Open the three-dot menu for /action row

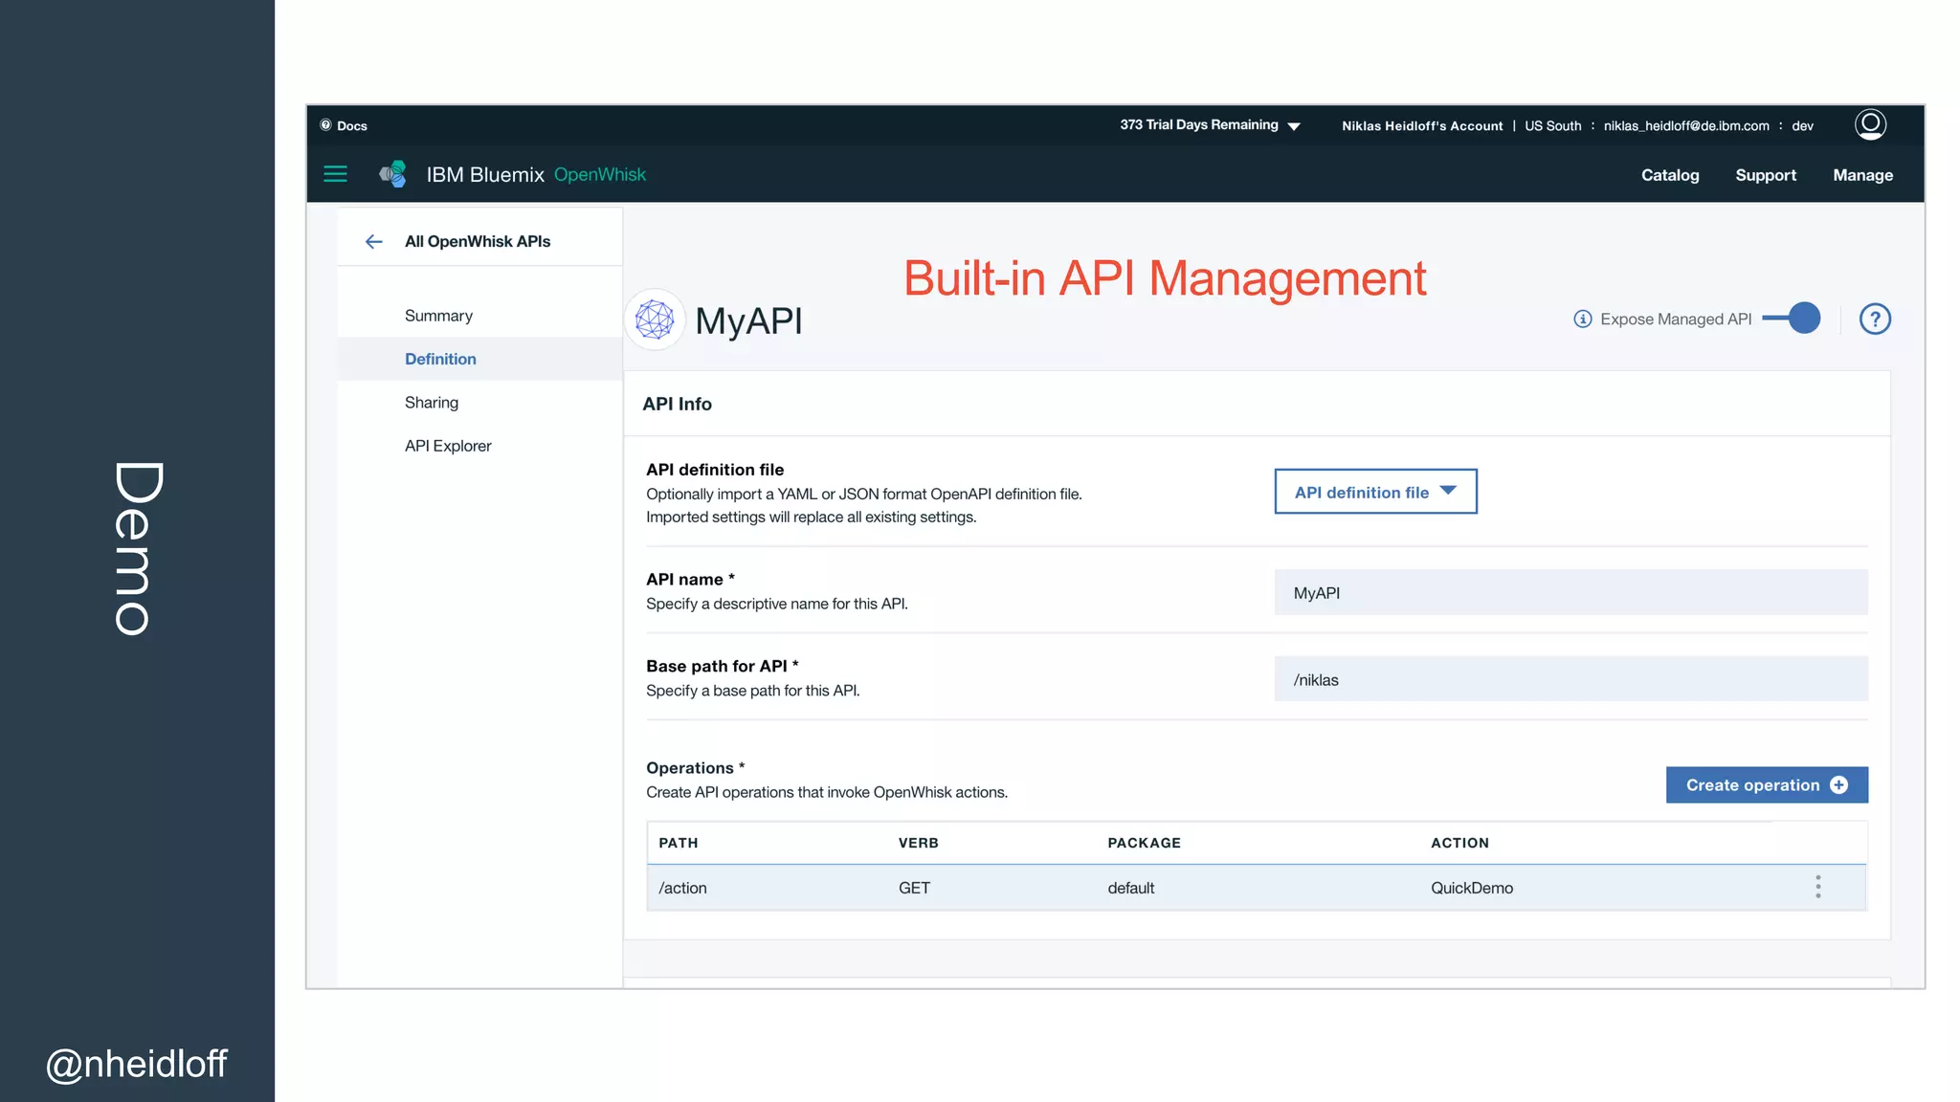tap(1817, 888)
